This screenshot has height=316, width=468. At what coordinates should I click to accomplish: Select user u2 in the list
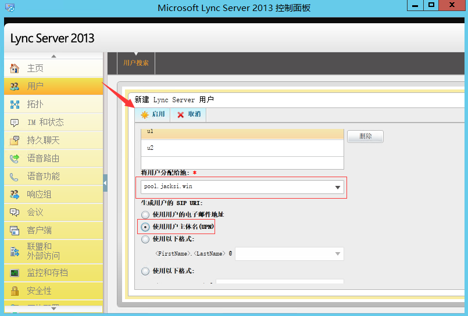point(242,148)
